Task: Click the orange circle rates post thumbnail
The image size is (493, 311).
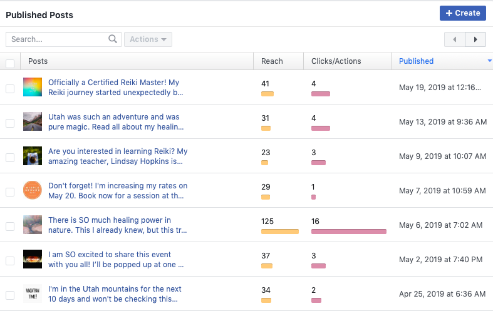Action: point(33,190)
